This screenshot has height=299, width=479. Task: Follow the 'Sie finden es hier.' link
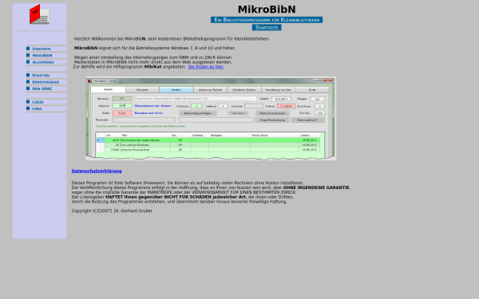[206, 66]
